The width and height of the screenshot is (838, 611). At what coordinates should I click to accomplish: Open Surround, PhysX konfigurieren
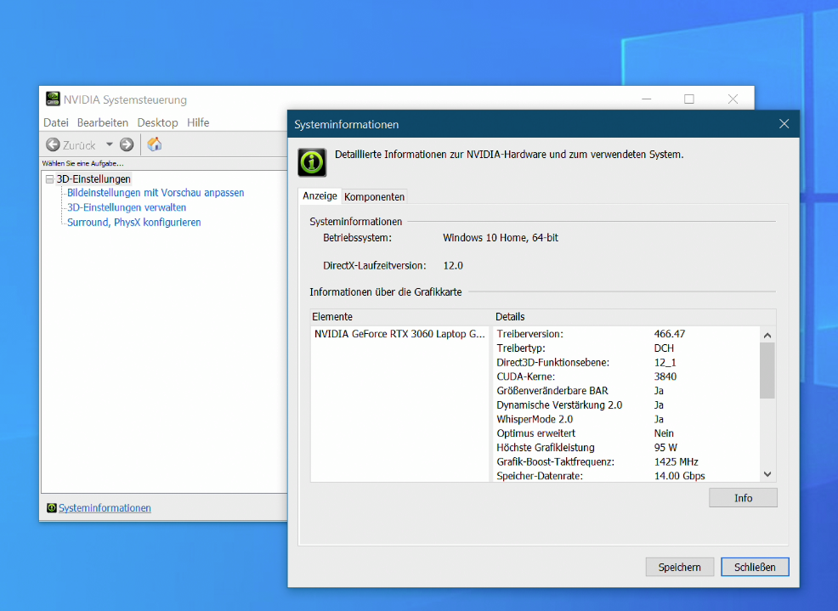[134, 223]
